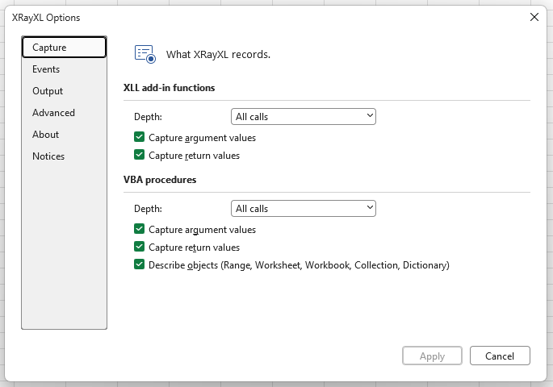Click the Cancel button

[x=500, y=356]
